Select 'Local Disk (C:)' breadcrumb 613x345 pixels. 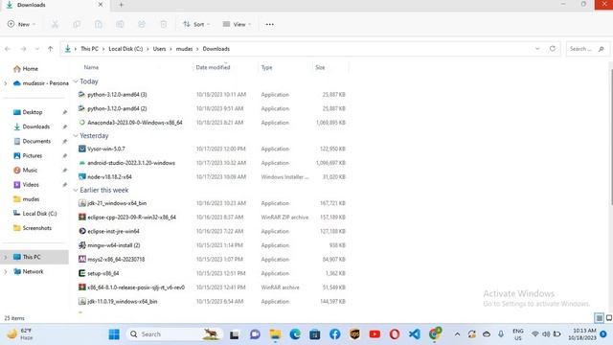[125, 49]
